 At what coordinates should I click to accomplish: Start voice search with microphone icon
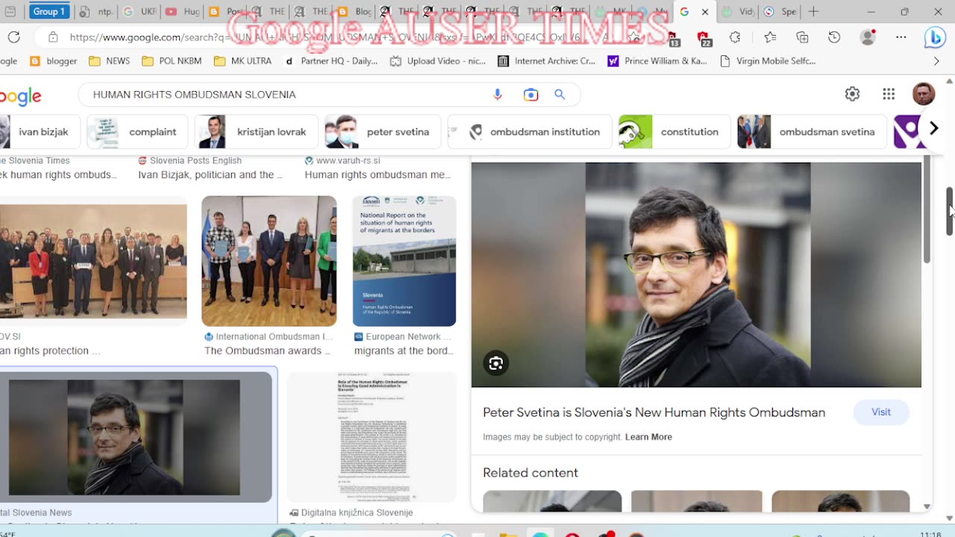tap(498, 94)
